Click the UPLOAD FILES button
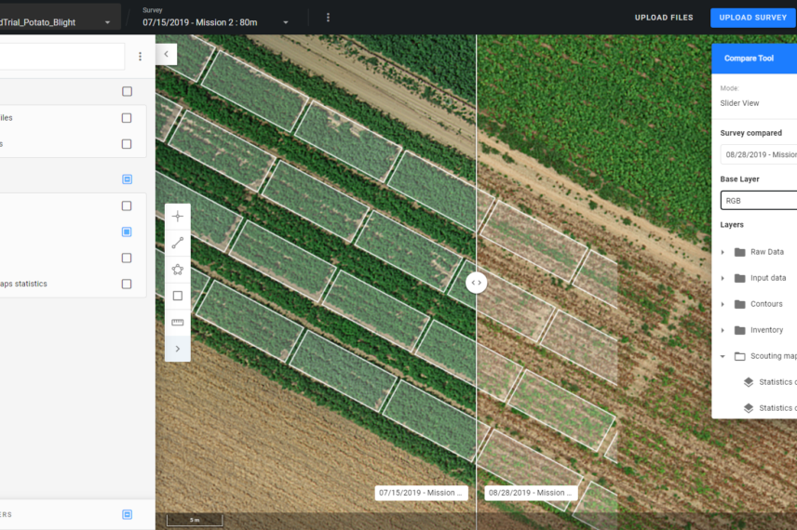 click(664, 18)
